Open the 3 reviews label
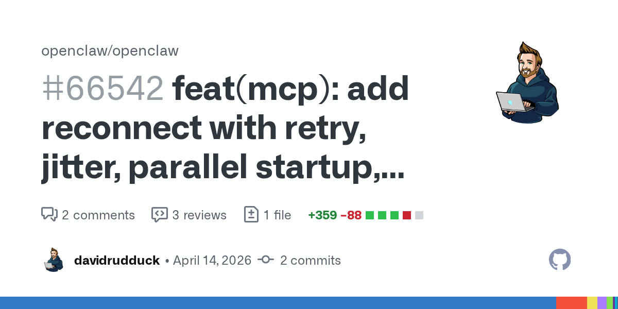618x309 pixels. click(x=199, y=215)
